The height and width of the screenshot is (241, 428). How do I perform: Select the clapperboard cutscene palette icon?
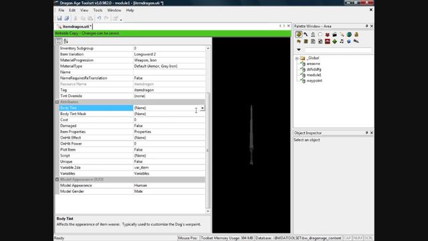pos(334,34)
